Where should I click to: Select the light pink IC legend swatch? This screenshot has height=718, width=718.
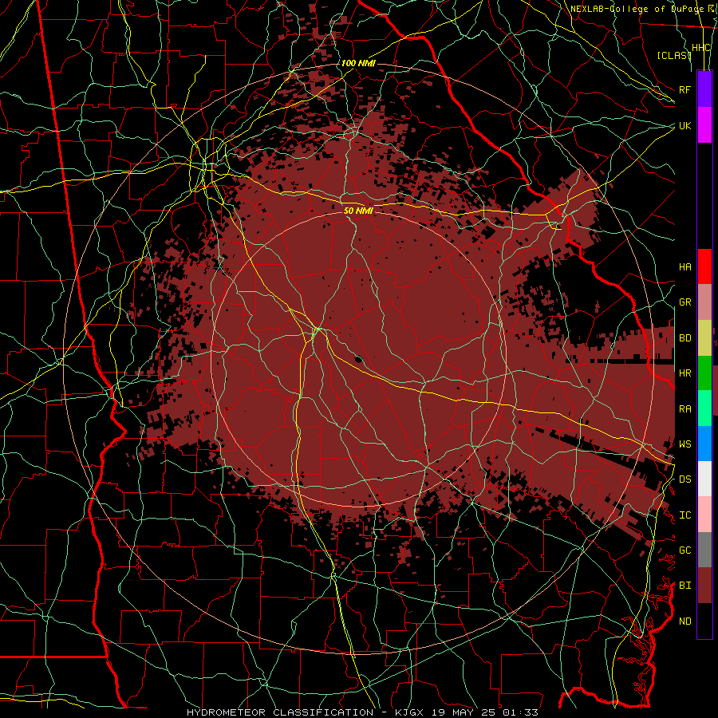(x=704, y=515)
